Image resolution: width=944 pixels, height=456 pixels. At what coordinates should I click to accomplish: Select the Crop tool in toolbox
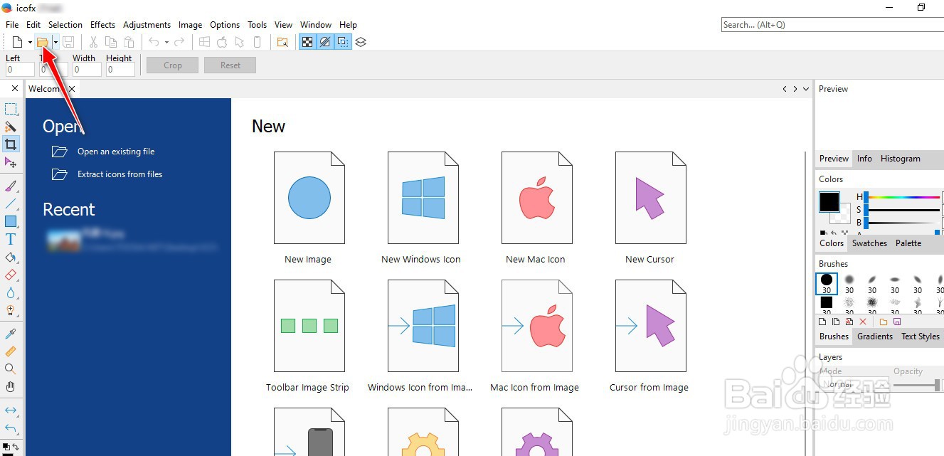click(11, 144)
